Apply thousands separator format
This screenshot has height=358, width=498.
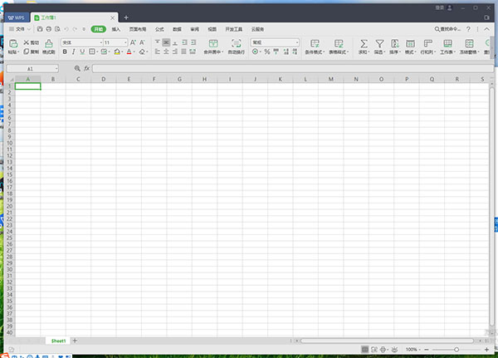click(276, 51)
